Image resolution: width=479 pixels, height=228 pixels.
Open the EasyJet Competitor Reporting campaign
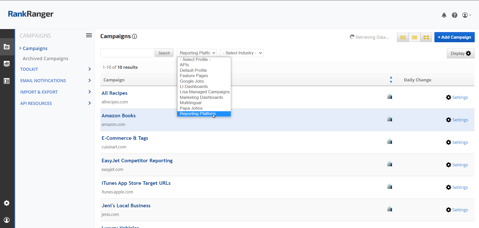pos(137,161)
